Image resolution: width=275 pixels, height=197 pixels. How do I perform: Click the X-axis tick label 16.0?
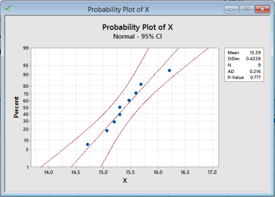[x=158, y=172]
